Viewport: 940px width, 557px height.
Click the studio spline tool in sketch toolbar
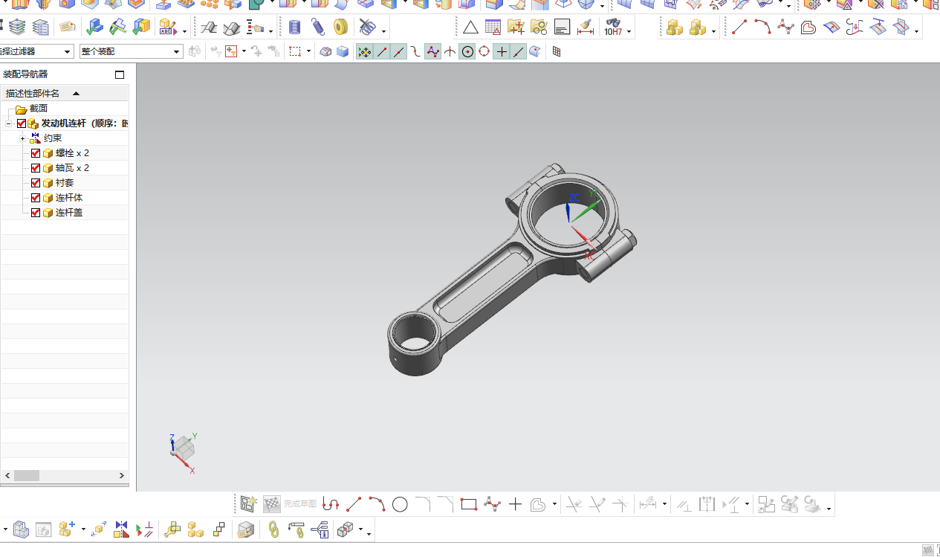(x=492, y=504)
